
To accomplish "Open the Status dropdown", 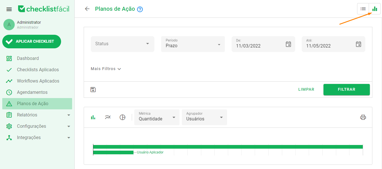I will coord(122,44).
